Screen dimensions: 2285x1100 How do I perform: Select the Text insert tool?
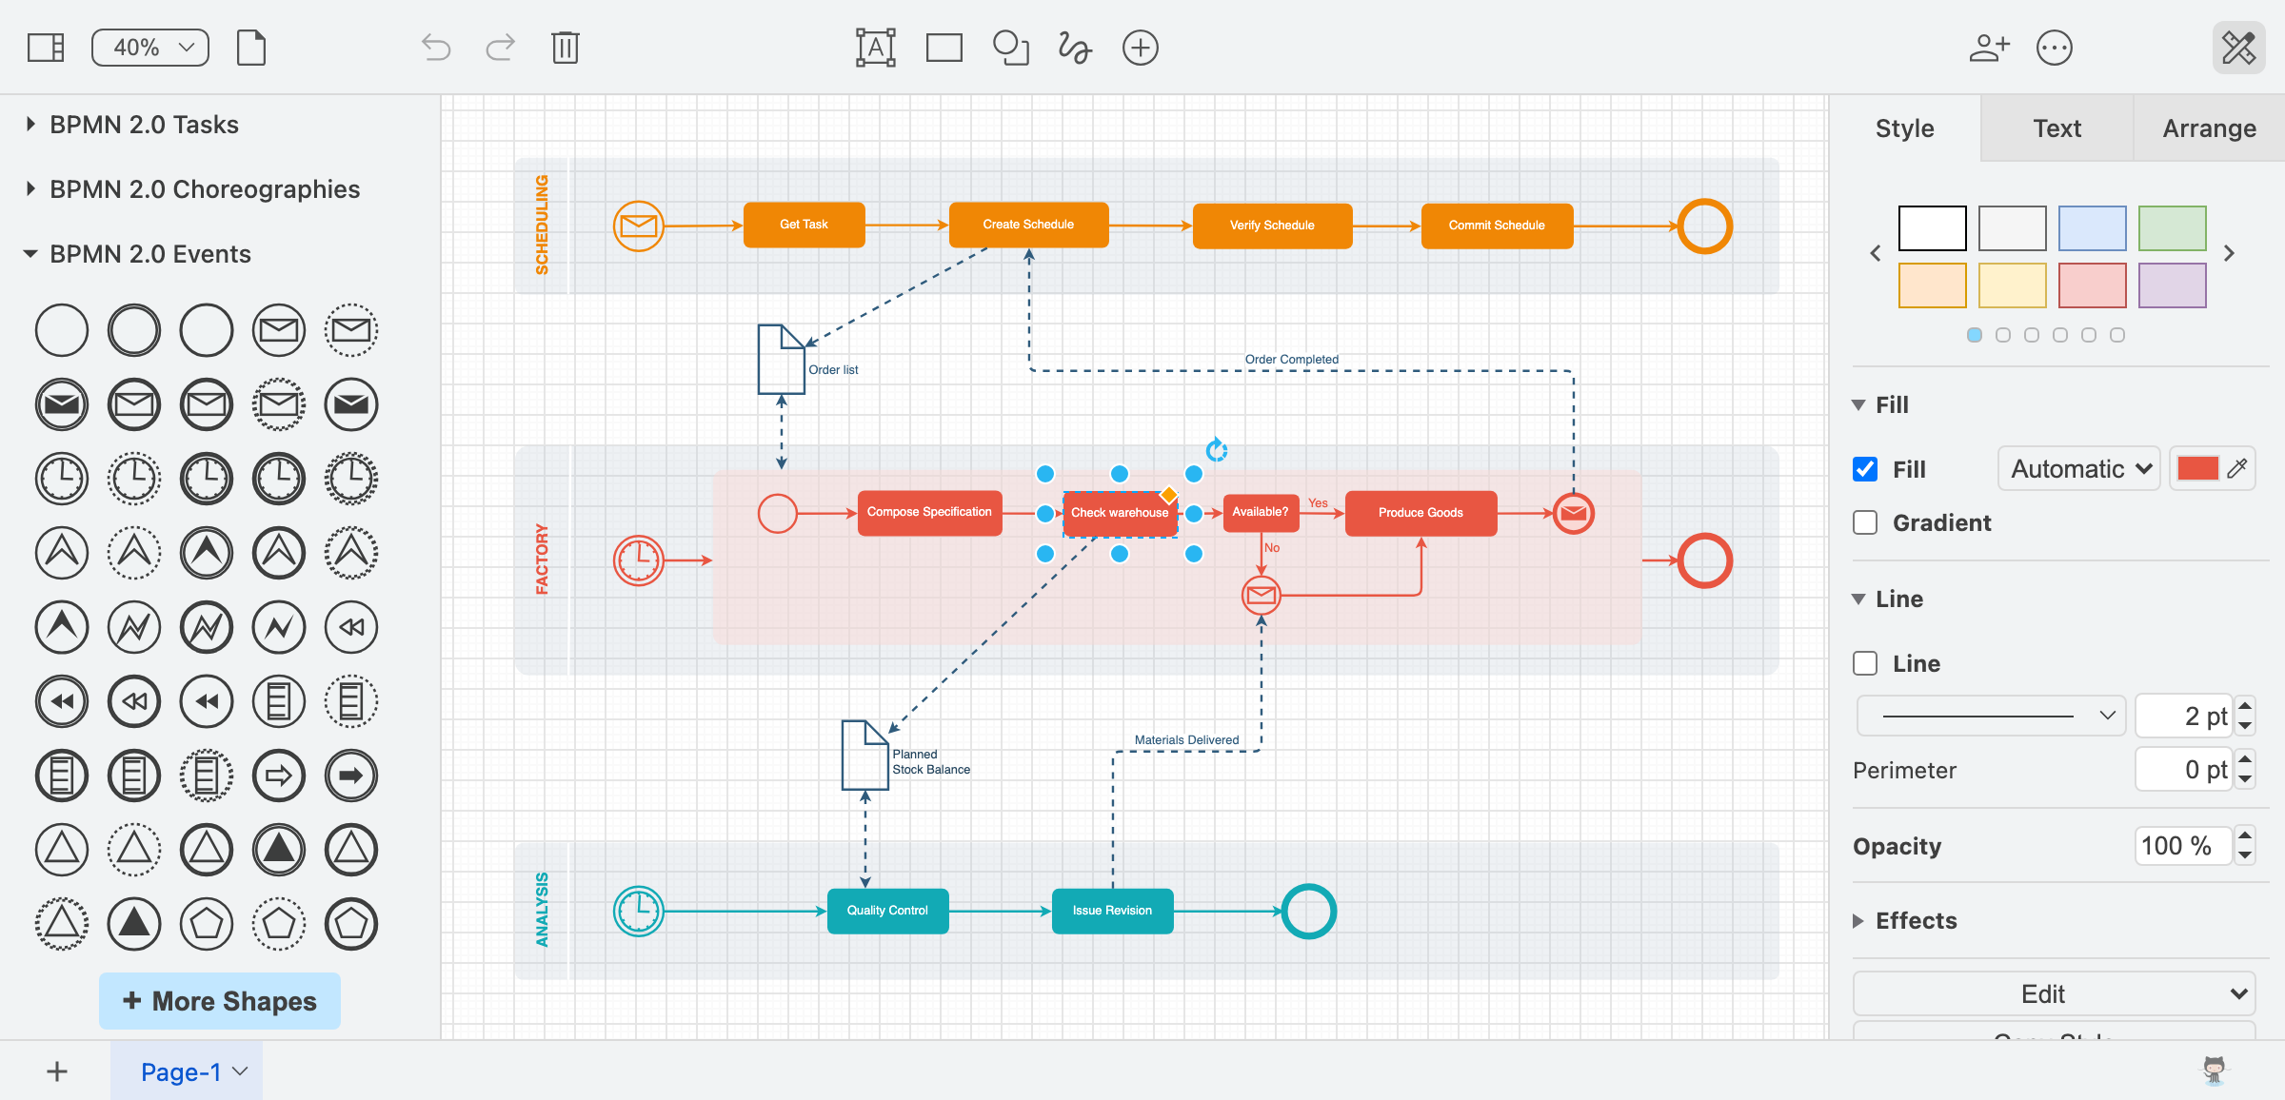tap(875, 48)
